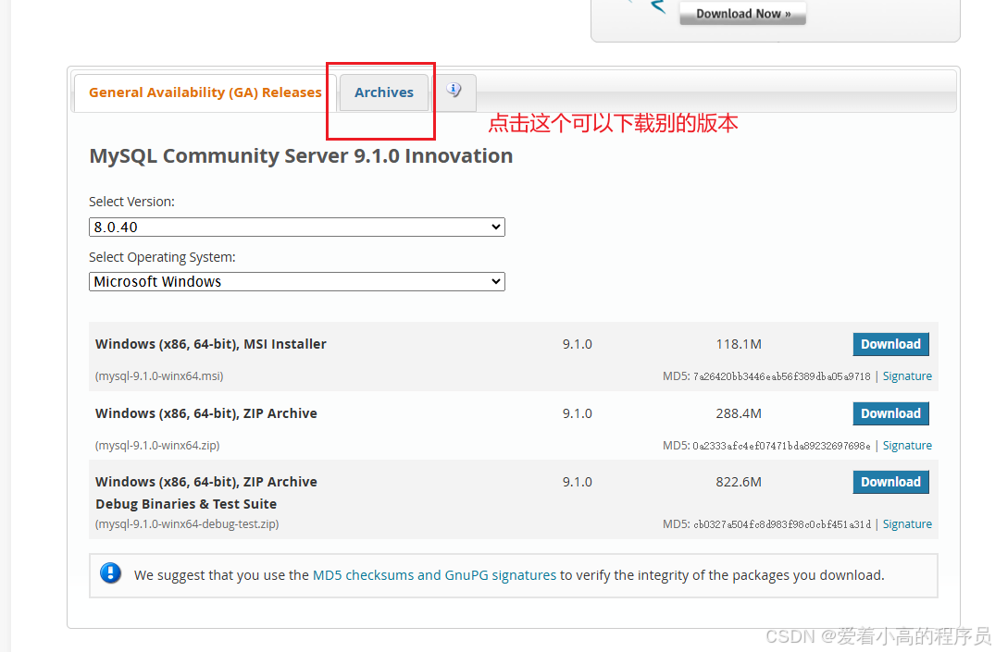This screenshot has width=995, height=652.
Task: Click the 822.6M file size
Action: pos(739,482)
